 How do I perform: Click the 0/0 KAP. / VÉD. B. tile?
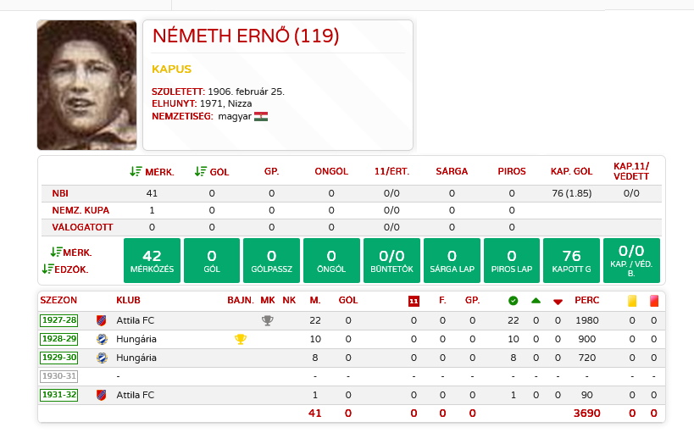pos(631,261)
